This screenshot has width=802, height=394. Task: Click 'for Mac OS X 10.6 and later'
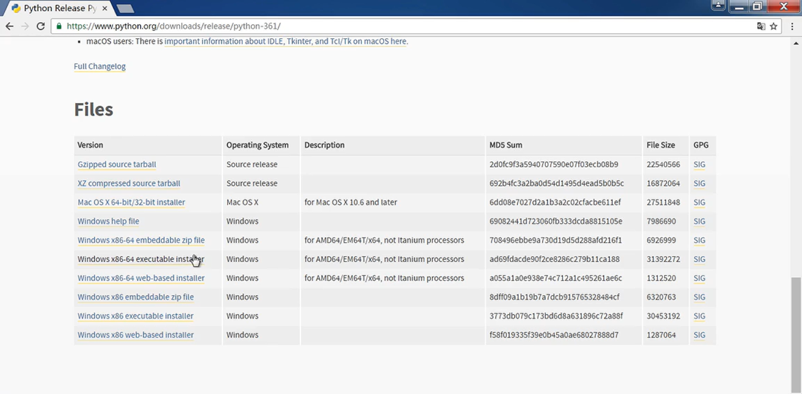click(351, 202)
